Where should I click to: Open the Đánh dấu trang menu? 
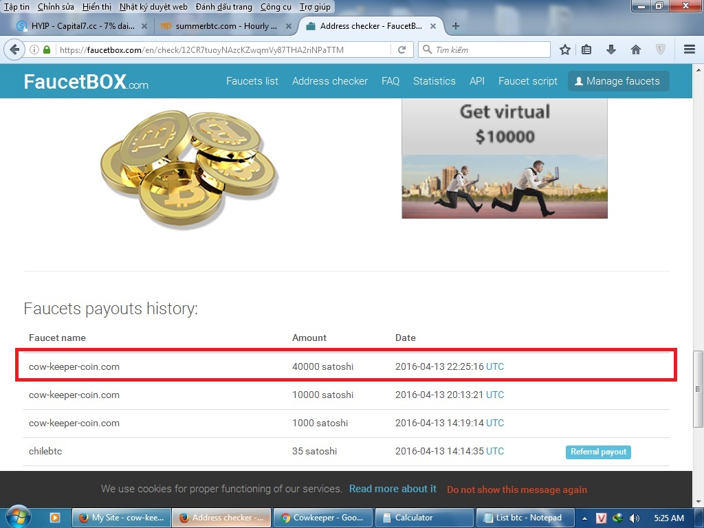(x=223, y=7)
